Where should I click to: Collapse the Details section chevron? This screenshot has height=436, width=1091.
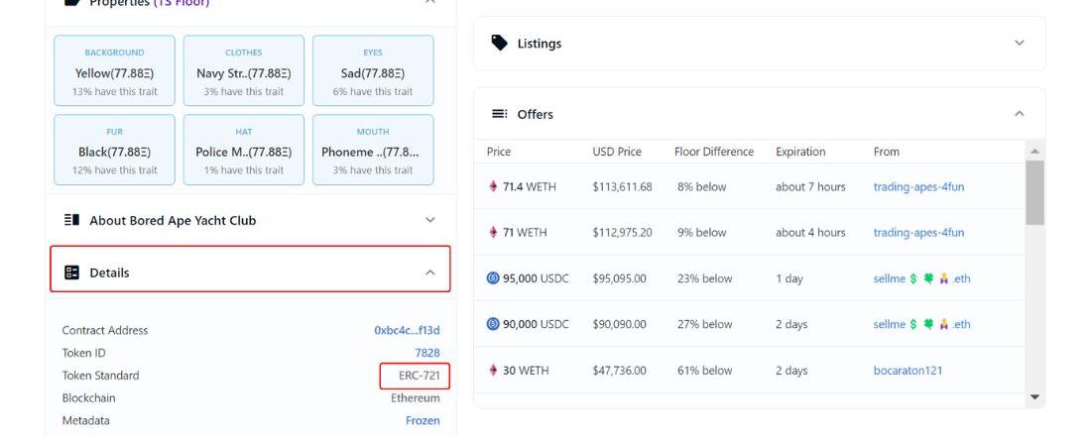click(429, 272)
